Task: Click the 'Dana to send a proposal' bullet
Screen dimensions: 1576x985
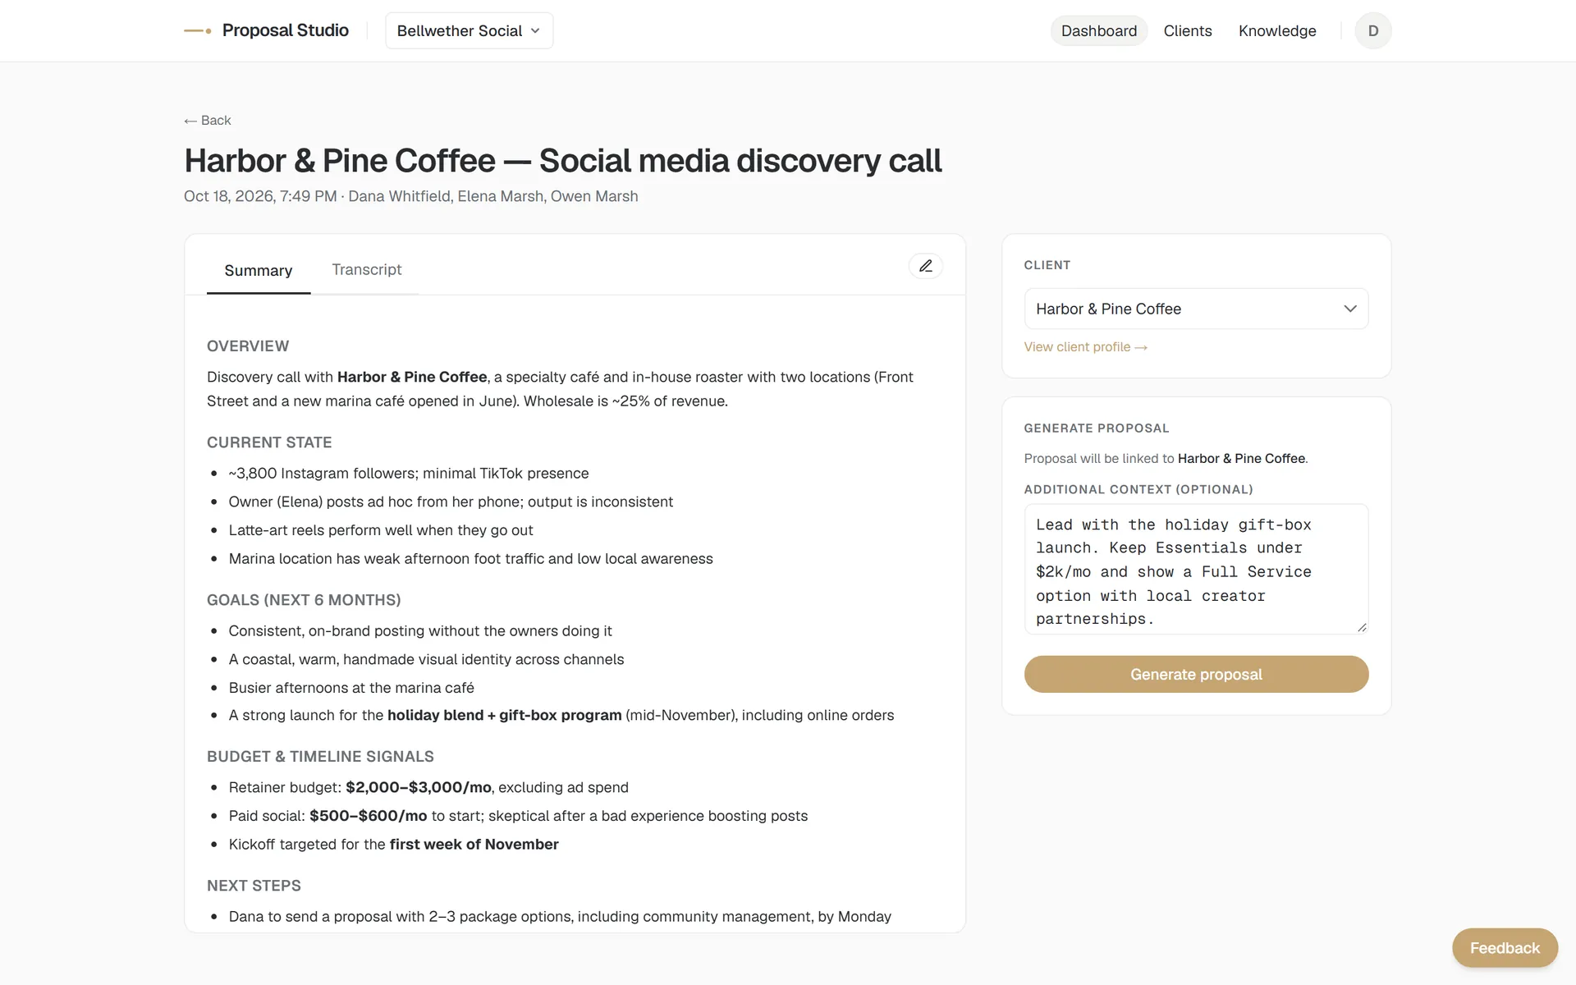Action: [560, 916]
